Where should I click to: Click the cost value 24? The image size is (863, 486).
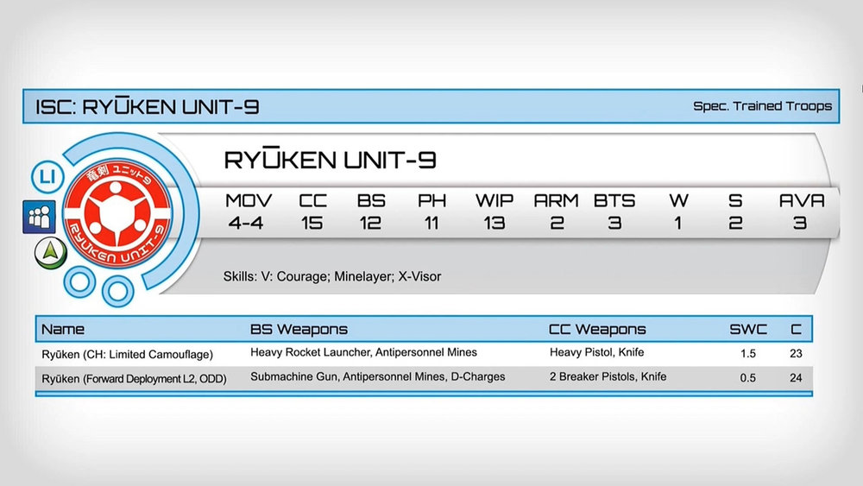pos(796,377)
